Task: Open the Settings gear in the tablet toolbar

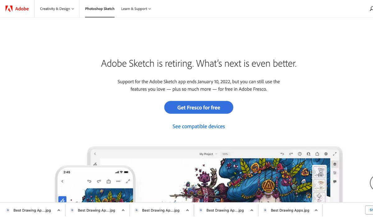Action: [x=326, y=154]
